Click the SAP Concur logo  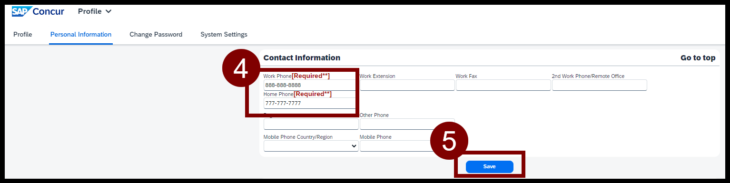click(38, 11)
